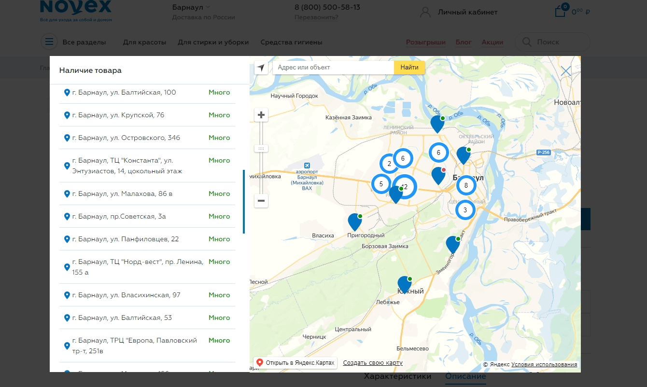Click the pin icon for ул. Панфиловцев, 22
Viewport: 647px width, 387px height.
[x=67, y=239]
